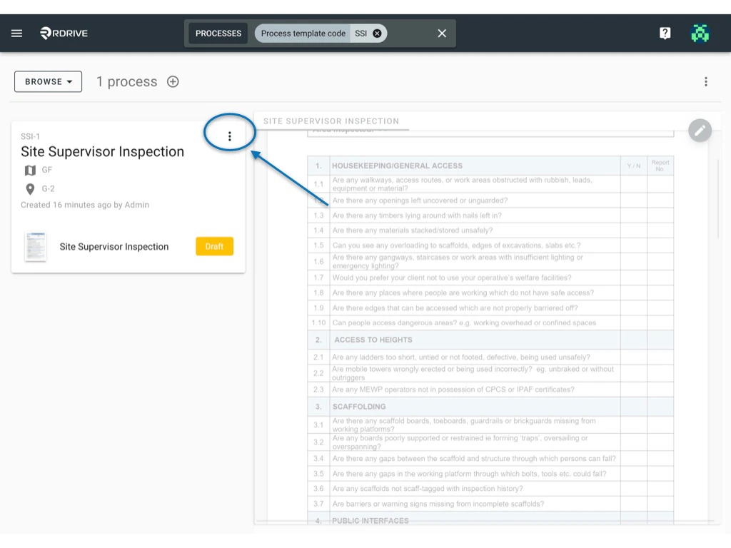Image resolution: width=731 pixels, height=548 pixels.
Task: Add a new process with the plus icon
Action: tap(172, 81)
